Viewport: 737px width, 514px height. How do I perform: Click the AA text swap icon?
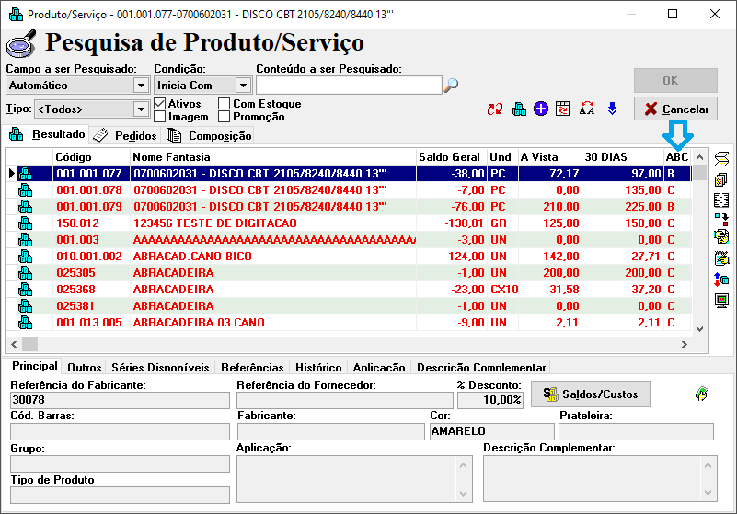click(587, 109)
